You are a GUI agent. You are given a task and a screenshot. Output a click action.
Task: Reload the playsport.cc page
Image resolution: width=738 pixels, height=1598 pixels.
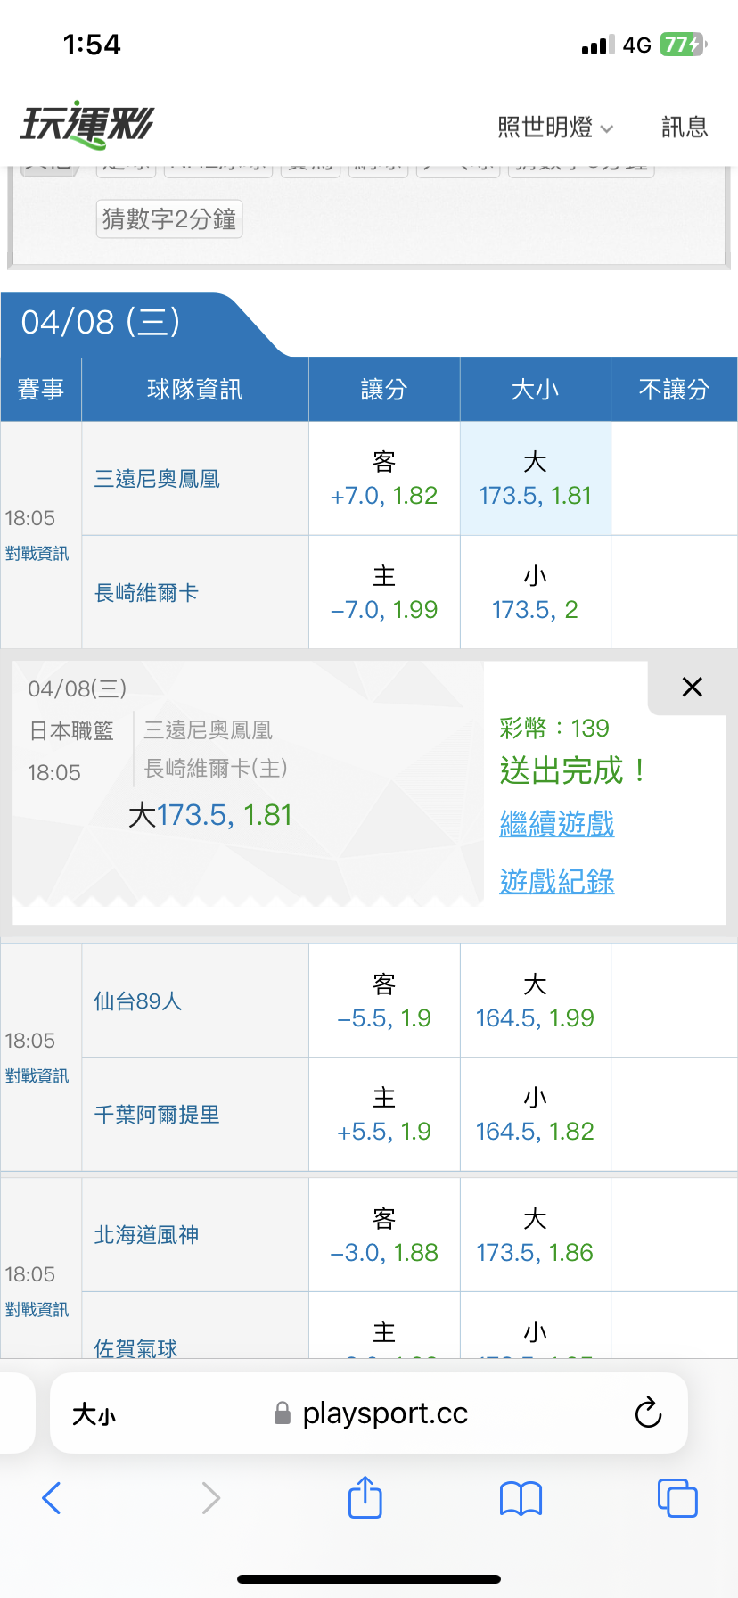648,1413
